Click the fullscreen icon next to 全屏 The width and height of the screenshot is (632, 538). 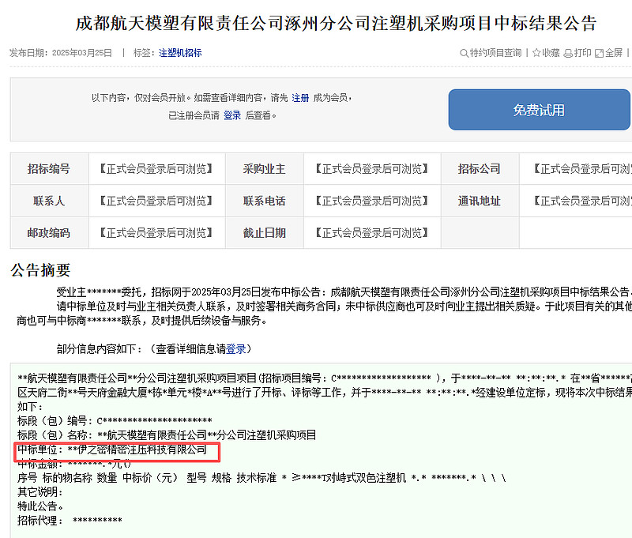(600, 53)
